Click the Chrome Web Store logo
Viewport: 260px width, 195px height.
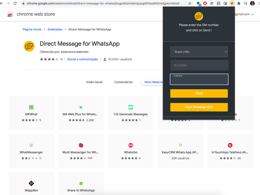pos(10,14)
